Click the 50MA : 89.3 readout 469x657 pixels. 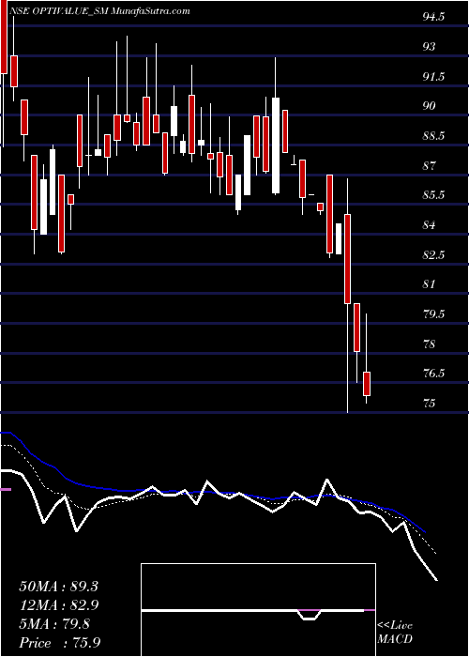(x=58, y=587)
